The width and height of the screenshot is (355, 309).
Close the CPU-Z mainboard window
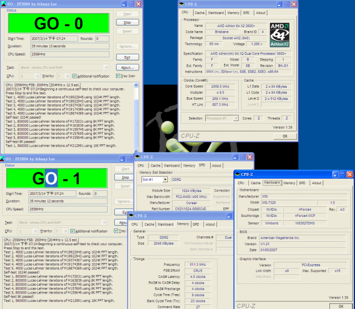click(350, 174)
